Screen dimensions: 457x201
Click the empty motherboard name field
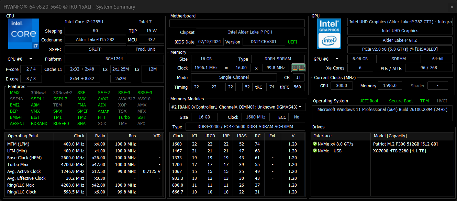click(237, 23)
